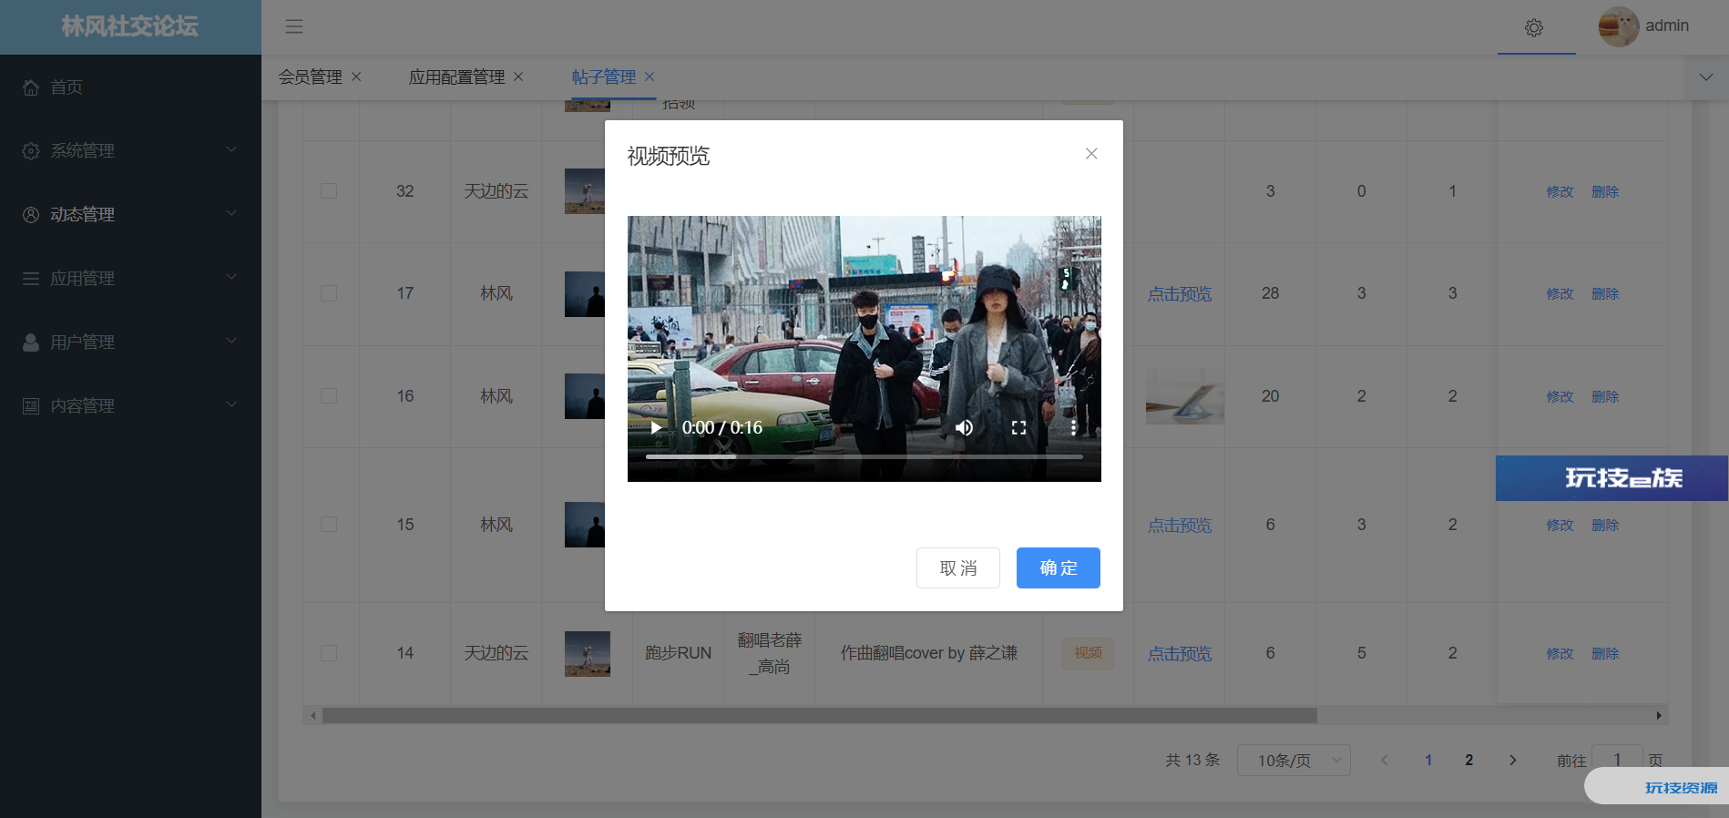This screenshot has height=818, width=1729.
Task: Click 删除 in row 14
Action: point(1605,653)
